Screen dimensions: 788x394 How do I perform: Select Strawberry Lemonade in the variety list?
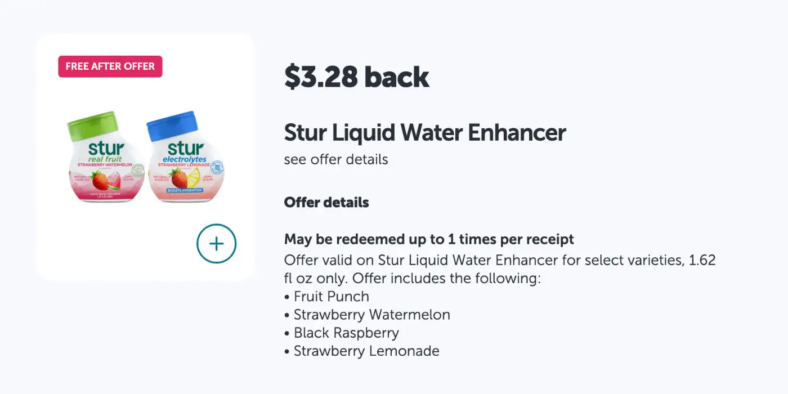click(366, 351)
